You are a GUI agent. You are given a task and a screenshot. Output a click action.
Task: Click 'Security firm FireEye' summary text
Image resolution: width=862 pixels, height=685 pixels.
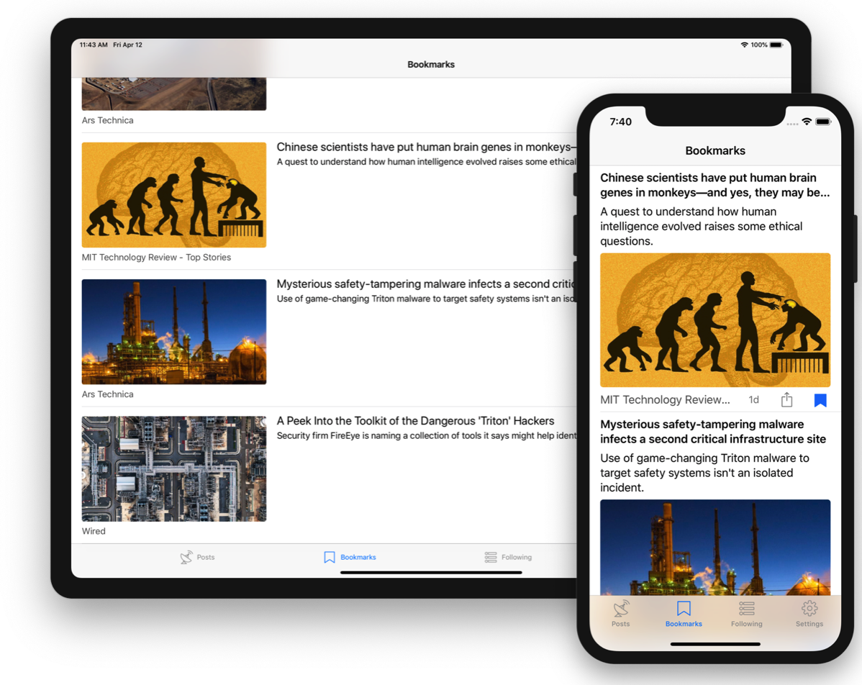click(x=427, y=435)
